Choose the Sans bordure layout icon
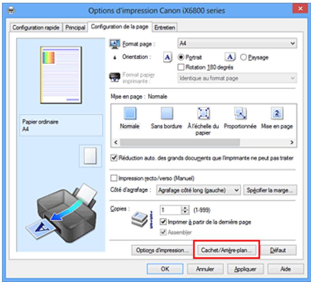This screenshot has height=282, width=311. point(167,113)
